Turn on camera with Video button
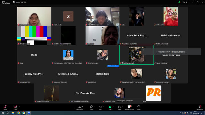The height and width of the screenshot is (115, 205). [x=15, y=108]
